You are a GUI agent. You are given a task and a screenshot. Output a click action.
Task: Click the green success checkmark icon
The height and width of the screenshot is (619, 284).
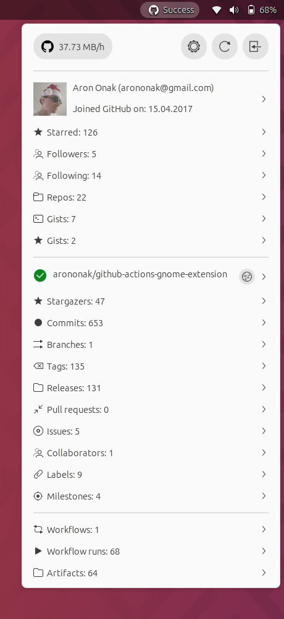(x=40, y=275)
